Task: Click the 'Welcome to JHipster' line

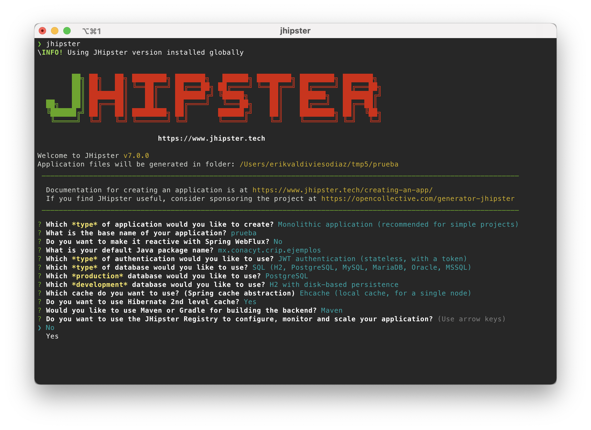Action: [93, 156]
